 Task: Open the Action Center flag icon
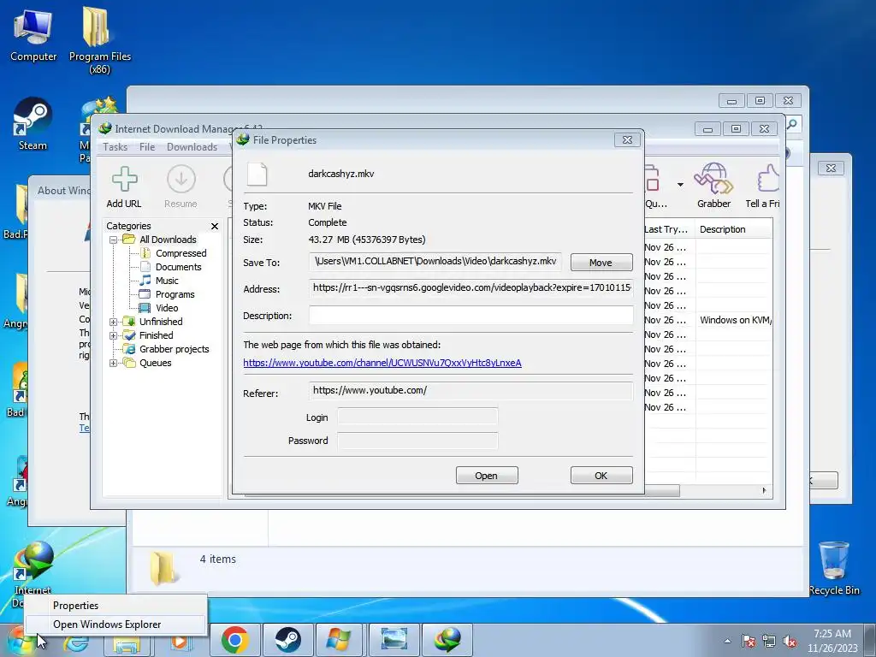click(x=749, y=642)
